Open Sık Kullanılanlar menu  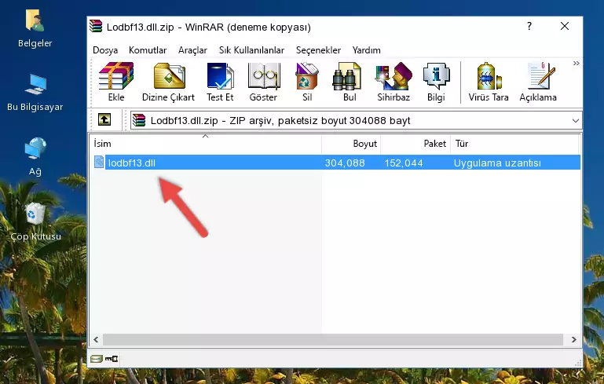[x=251, y=50]
